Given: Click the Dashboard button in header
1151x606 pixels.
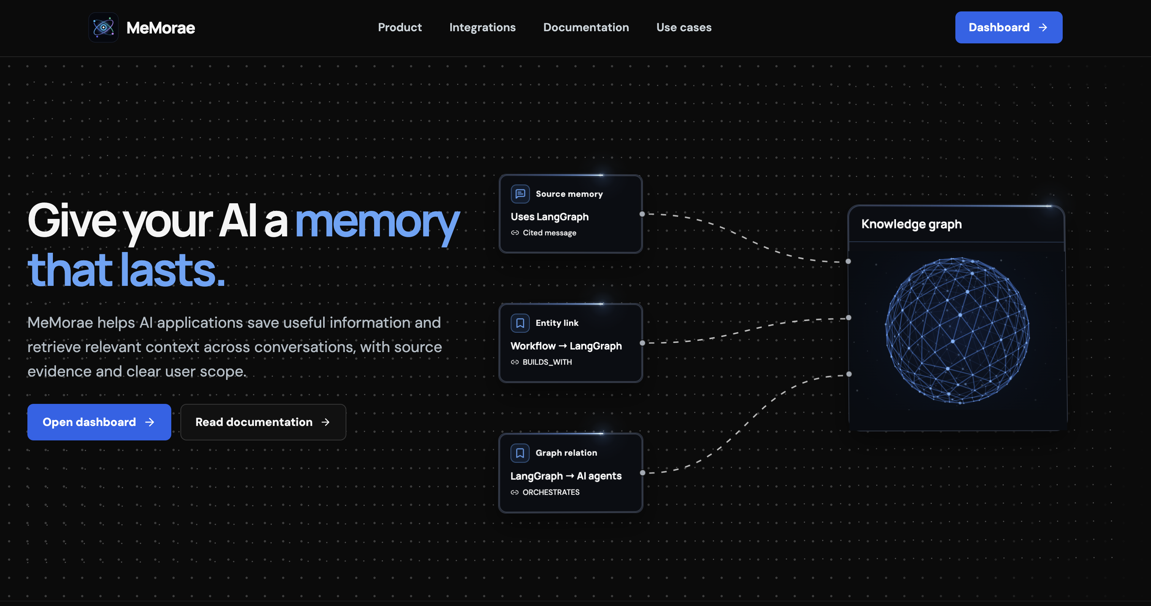Looking at the screenshot, I should [1009, 27].
